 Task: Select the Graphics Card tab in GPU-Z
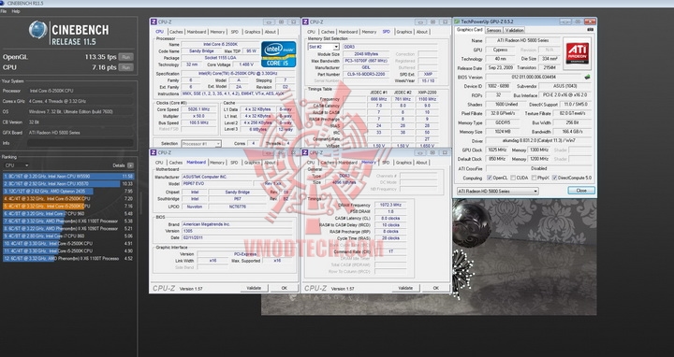coord(469,30)
